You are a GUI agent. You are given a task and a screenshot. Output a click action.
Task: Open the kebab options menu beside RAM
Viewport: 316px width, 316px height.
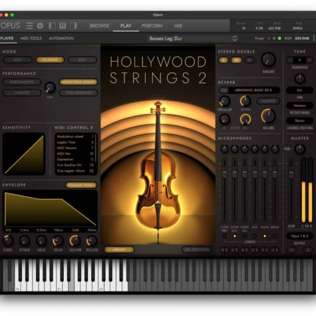(x=314, y=38)
